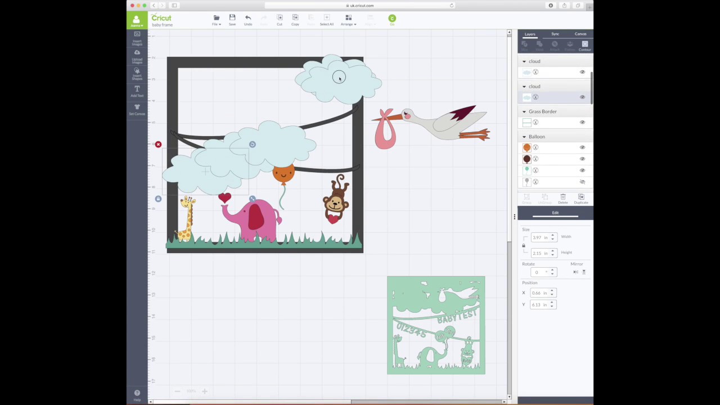Click the Mirror vertical flip icon
The image size is (720, 405).
click(583, 272)
